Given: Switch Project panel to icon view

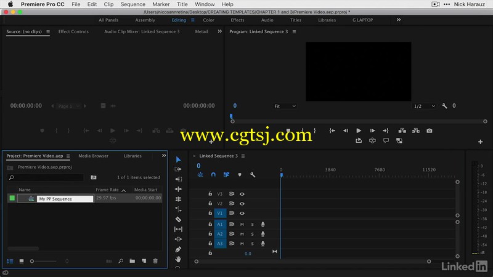Looking at the screenshot, I should click(22, 261).
